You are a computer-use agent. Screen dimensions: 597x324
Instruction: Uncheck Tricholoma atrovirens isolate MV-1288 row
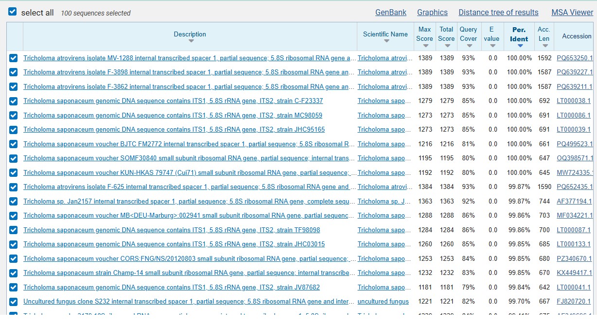[14, 58]
